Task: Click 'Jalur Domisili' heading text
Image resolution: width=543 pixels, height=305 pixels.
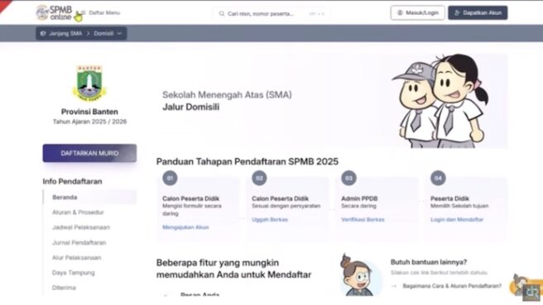Action: click(x=191, y=107)
